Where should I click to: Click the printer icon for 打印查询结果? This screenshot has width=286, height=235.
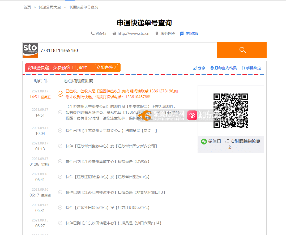pos(212,68)
